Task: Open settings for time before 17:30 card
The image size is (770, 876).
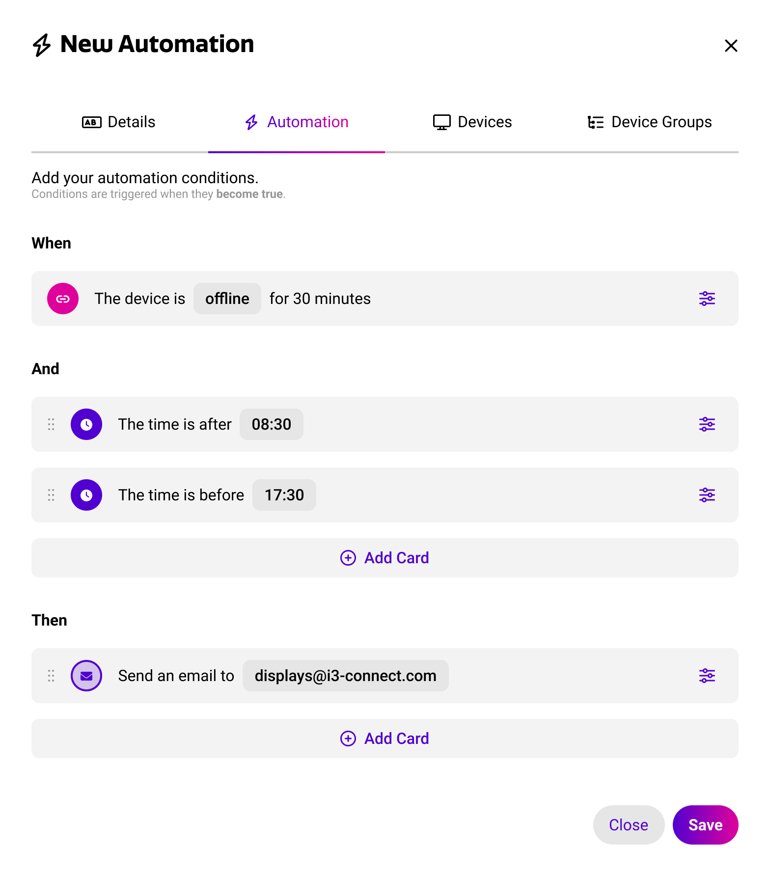Action: tap(707, 495)
